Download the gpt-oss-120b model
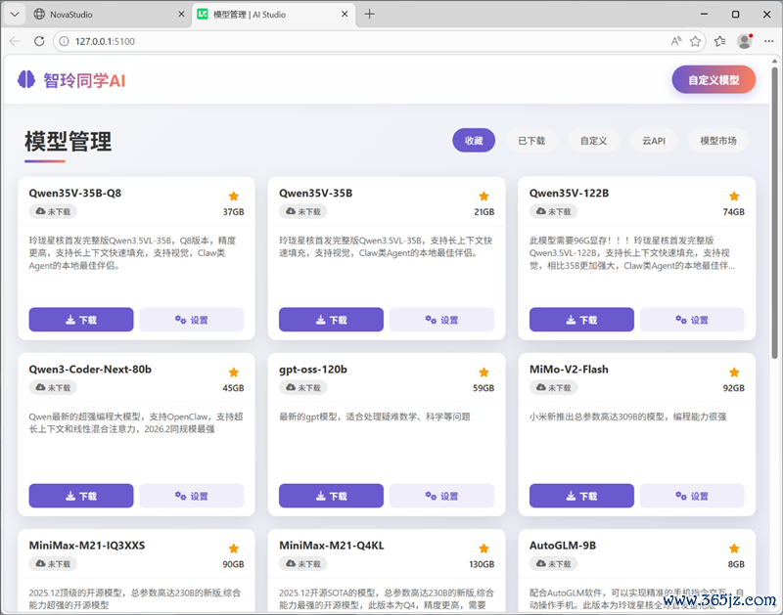Viewport: 783px width, 615px height. pyautogui.click(x=331, y=496)
